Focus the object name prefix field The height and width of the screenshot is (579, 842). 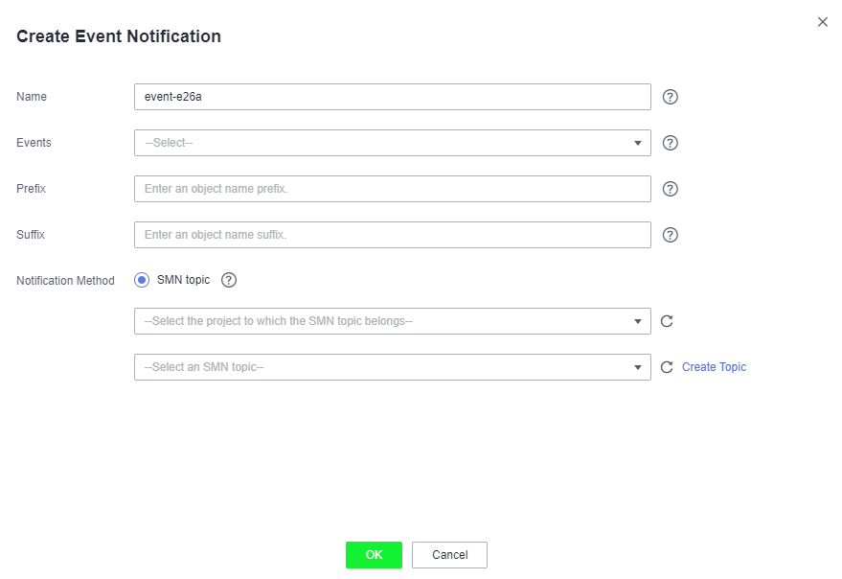[393, 189]
